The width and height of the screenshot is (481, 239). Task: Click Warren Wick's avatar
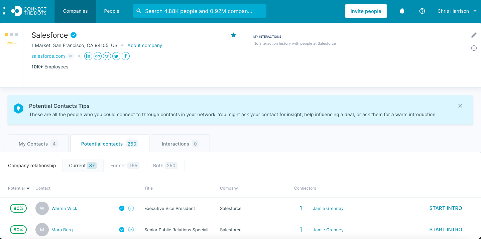click(42, 208)
